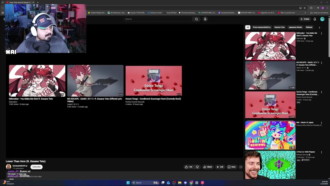Select From tunasandwich-p filter chip
Screen dimensions: 330x186
pyautogui.click(x=262, y=27)
